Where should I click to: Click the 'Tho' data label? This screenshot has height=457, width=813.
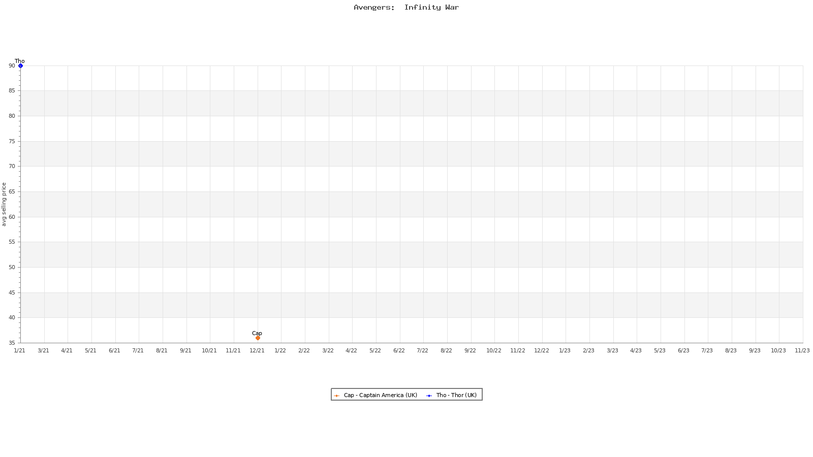(x=20, y=61)
